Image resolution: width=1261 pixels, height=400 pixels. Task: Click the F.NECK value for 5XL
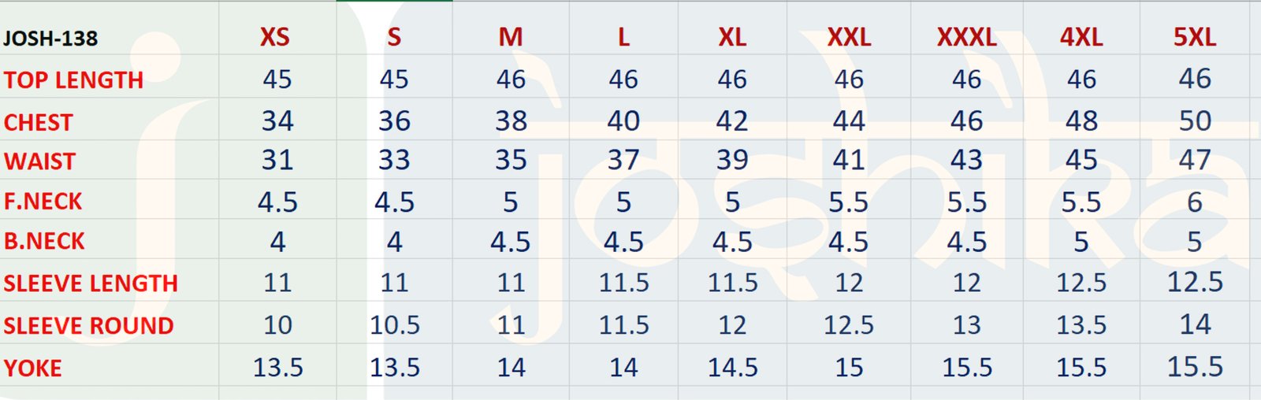[x=1195, y=202]
